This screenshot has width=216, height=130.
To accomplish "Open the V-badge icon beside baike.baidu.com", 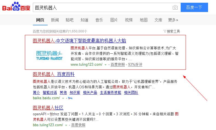I will [x=70, y=98].
